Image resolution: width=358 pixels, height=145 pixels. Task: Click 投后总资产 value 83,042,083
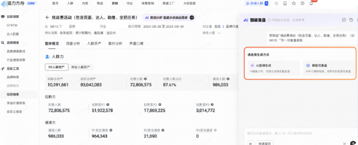coord(91,85)
